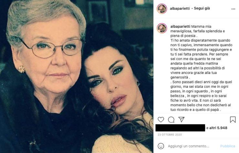This screenshot has height=153, width=239.
Task: Click the Pubblica button
Action: 228,146
